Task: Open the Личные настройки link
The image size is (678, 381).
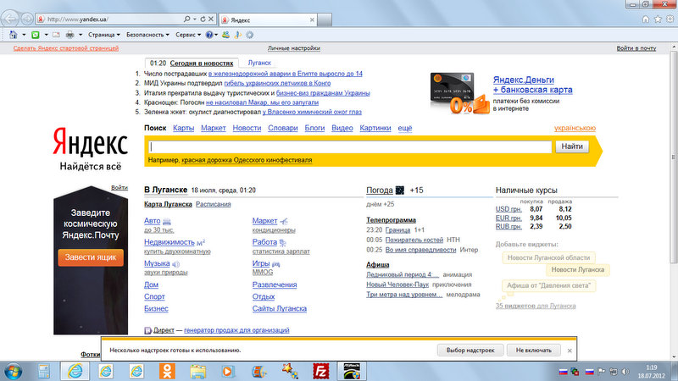Action: tap(293, 48)
